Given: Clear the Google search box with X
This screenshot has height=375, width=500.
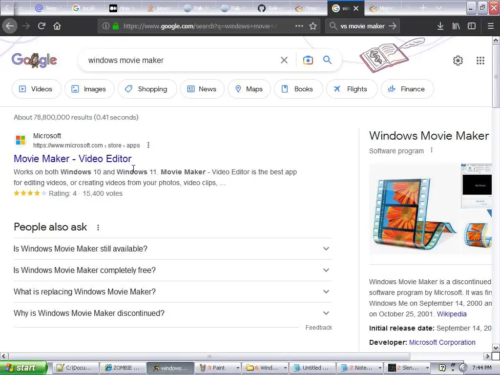Looking at the screenshot, I should coord(284,60).
